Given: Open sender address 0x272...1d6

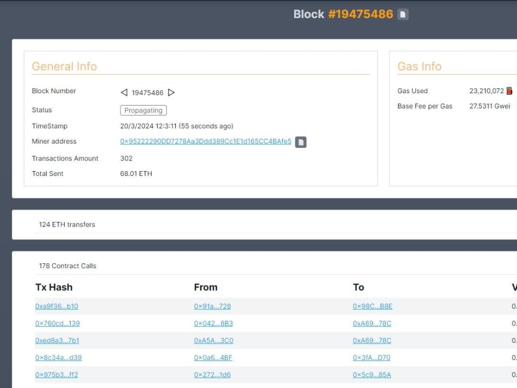Looking at the screenshot, I should (212, 375).
